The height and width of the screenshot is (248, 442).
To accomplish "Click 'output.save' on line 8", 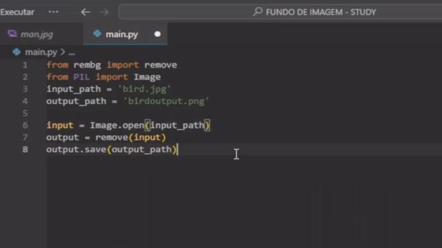I will pos(76,149).
